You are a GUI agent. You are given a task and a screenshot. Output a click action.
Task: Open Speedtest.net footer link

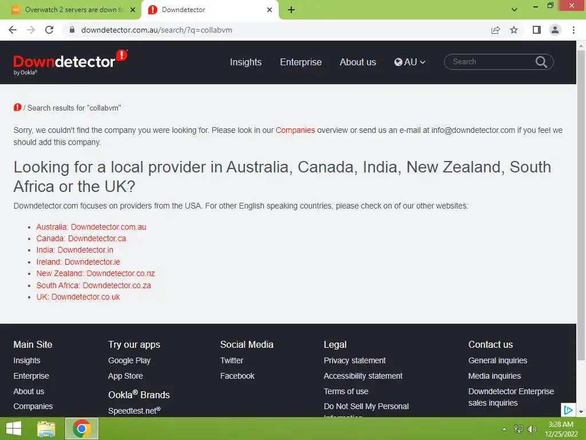point(134,410)
